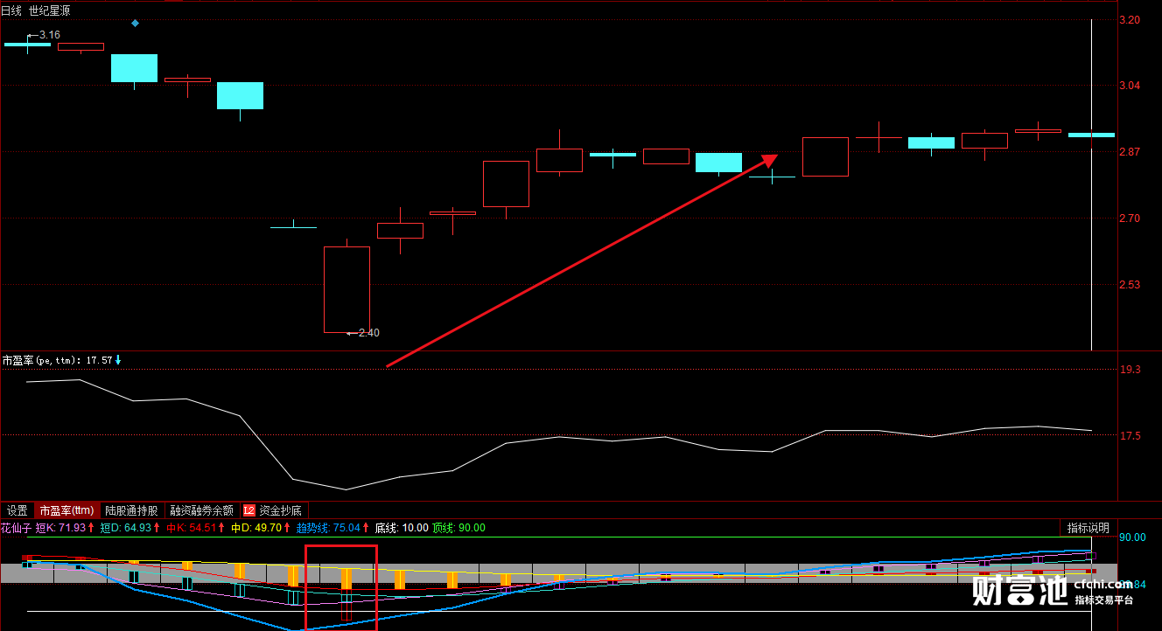Click the red up arrow after 中K 54.51
This screenshot has height=631, width=1162.
click(x=222, y=528)
